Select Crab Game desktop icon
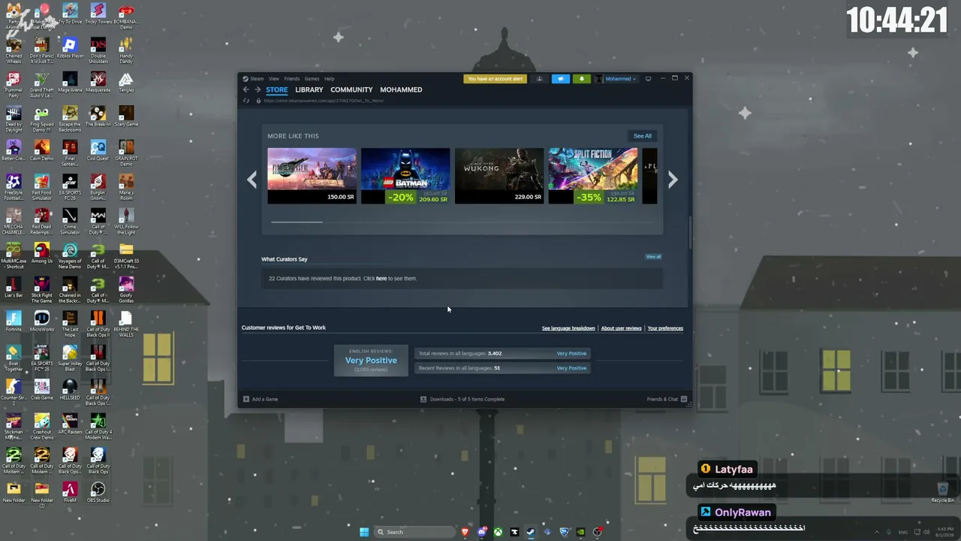Viewport: 961px width, 541px height. (41, 389)
